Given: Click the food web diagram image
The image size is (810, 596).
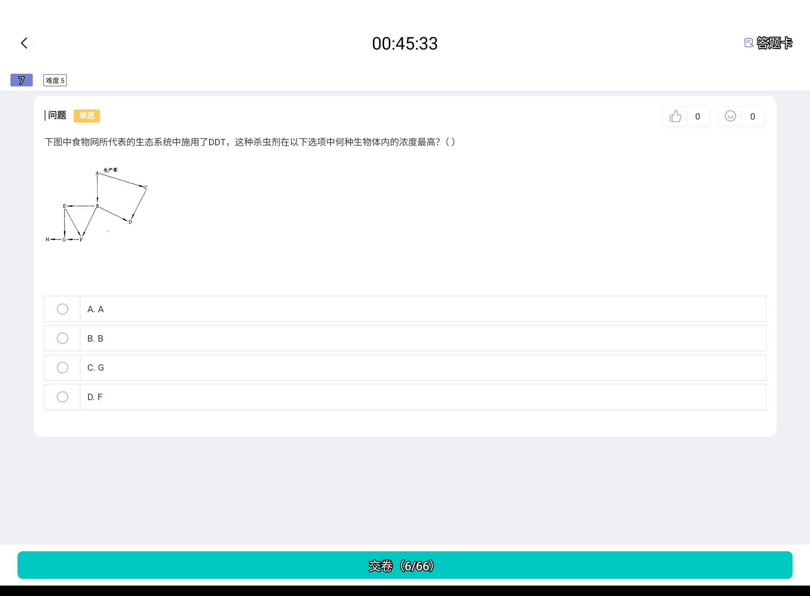Looking at the screenshot, I should point(97,205).
